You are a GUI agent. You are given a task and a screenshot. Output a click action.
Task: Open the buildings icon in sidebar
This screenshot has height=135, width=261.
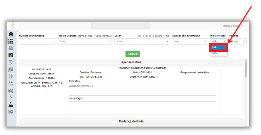pos(11,48)
